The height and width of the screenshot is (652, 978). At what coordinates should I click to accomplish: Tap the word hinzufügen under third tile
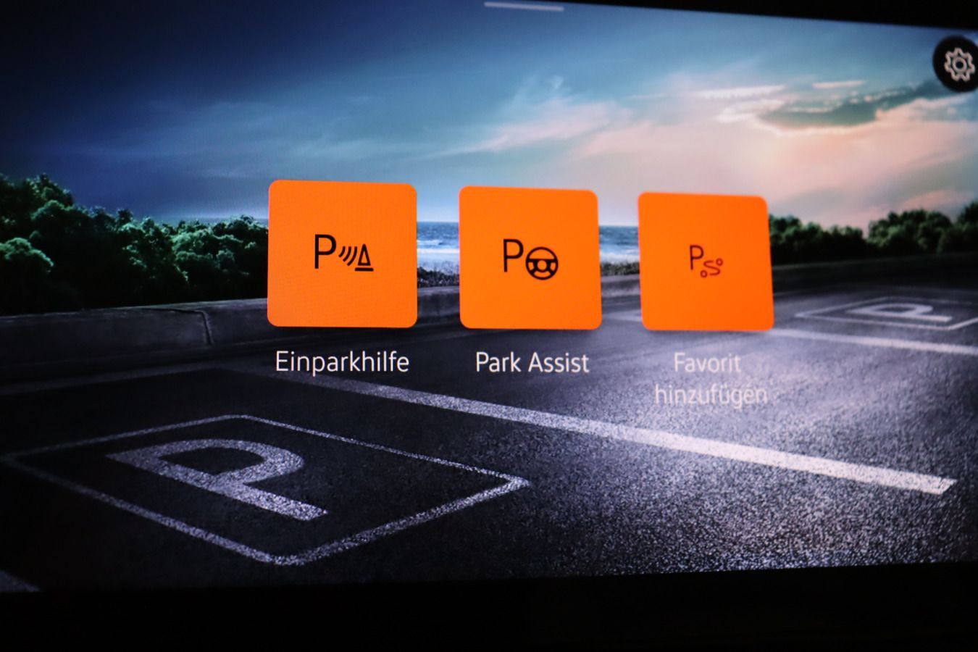click(x=711, y=395)
